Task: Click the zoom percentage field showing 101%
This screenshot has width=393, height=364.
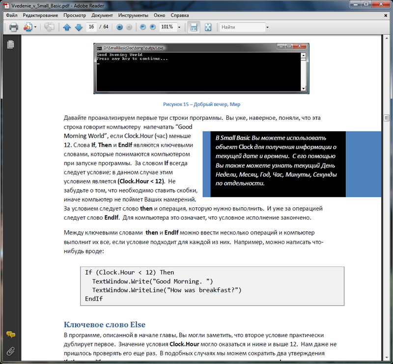Action: click(x=167, y=27)
